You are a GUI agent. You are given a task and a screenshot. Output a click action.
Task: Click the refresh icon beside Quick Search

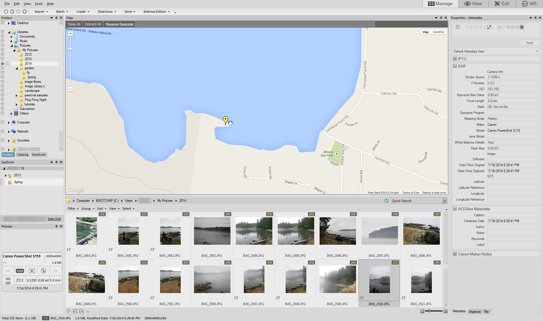[387, 201]
